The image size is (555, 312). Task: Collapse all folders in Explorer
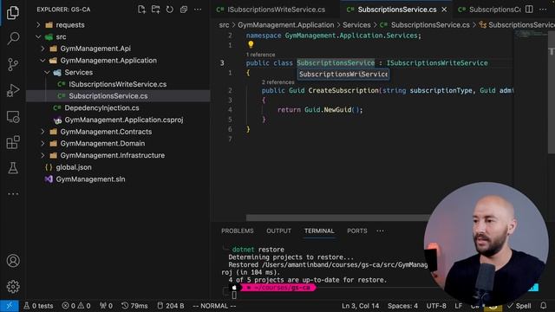[x=183, y=10]
